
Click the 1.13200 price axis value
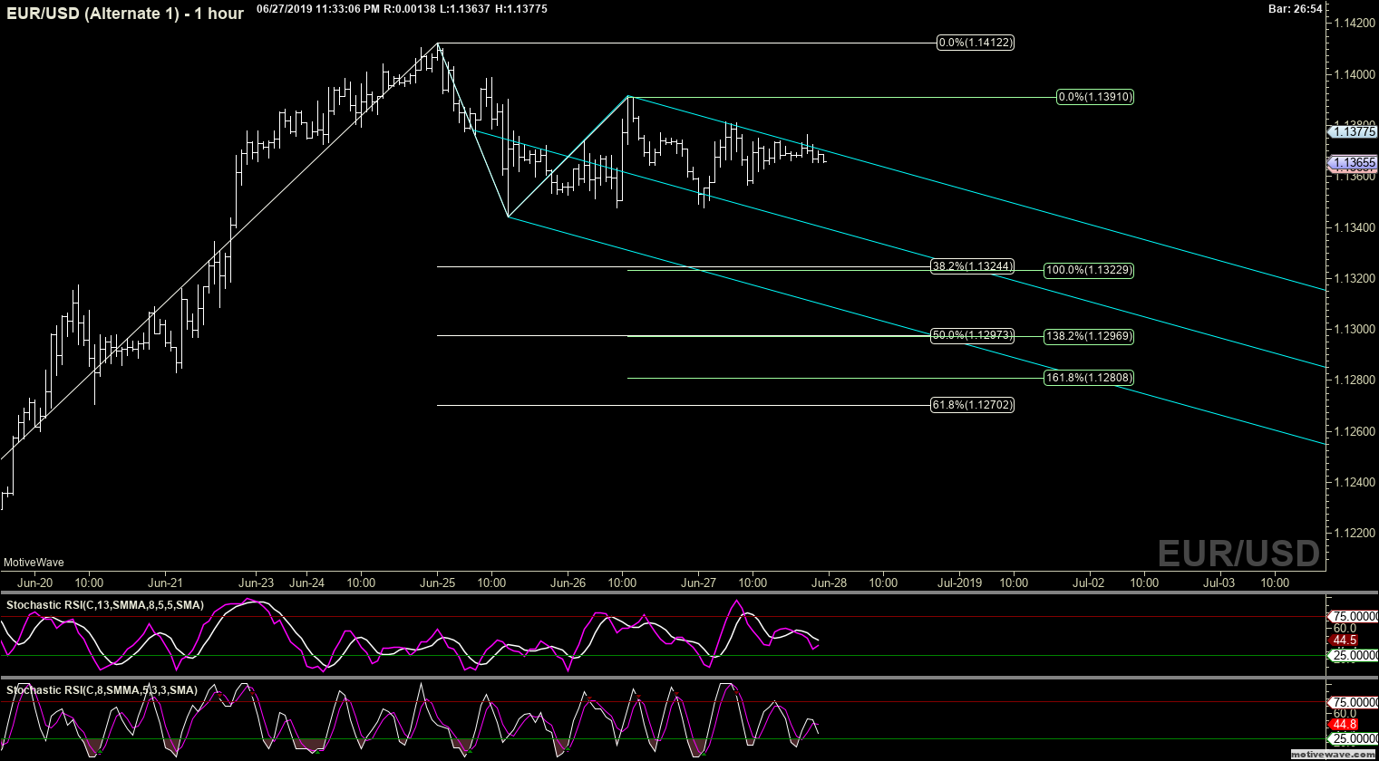(1355, 278)
